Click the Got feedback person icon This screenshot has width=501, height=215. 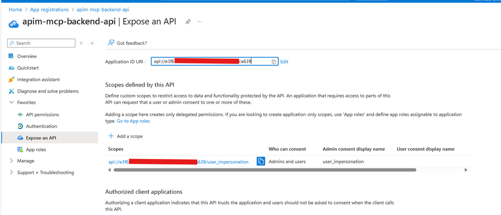pyautogui.click(x=111, y=43)
